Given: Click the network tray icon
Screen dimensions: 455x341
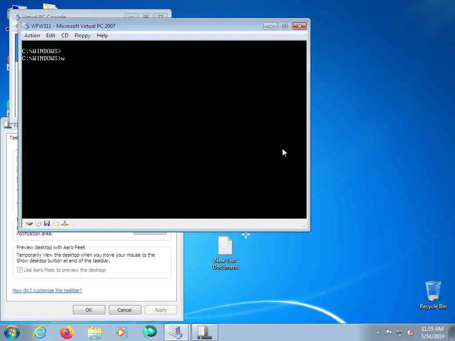Looking at the screenshot, I should point(399,333).
